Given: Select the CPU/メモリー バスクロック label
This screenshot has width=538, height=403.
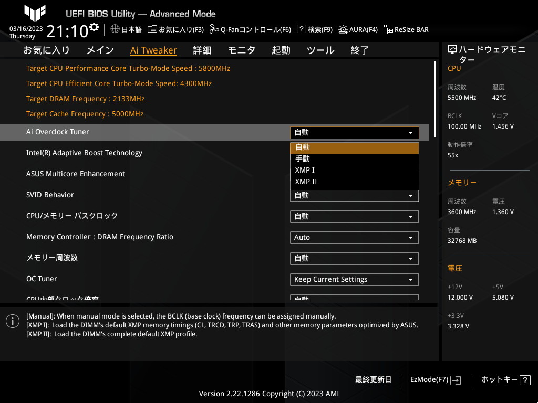Looking at the screenshot, I should coord(72,216).
